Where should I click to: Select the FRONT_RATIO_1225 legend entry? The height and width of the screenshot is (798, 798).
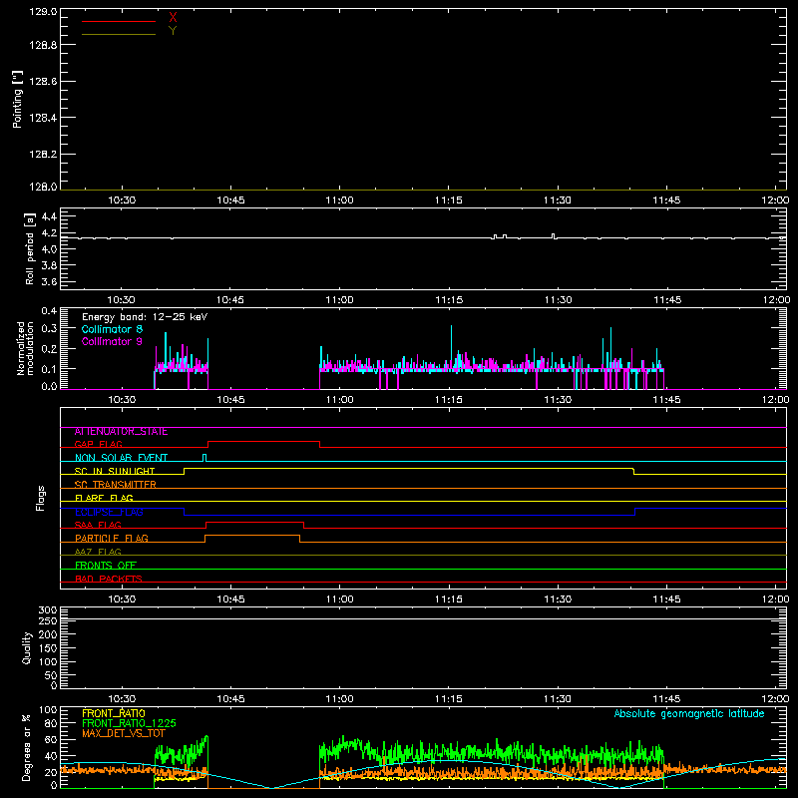[x=129, y=723]
